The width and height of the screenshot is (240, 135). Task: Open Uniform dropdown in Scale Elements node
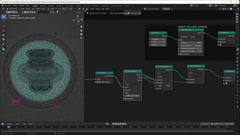pyautogui.click(x=164, y=76)
